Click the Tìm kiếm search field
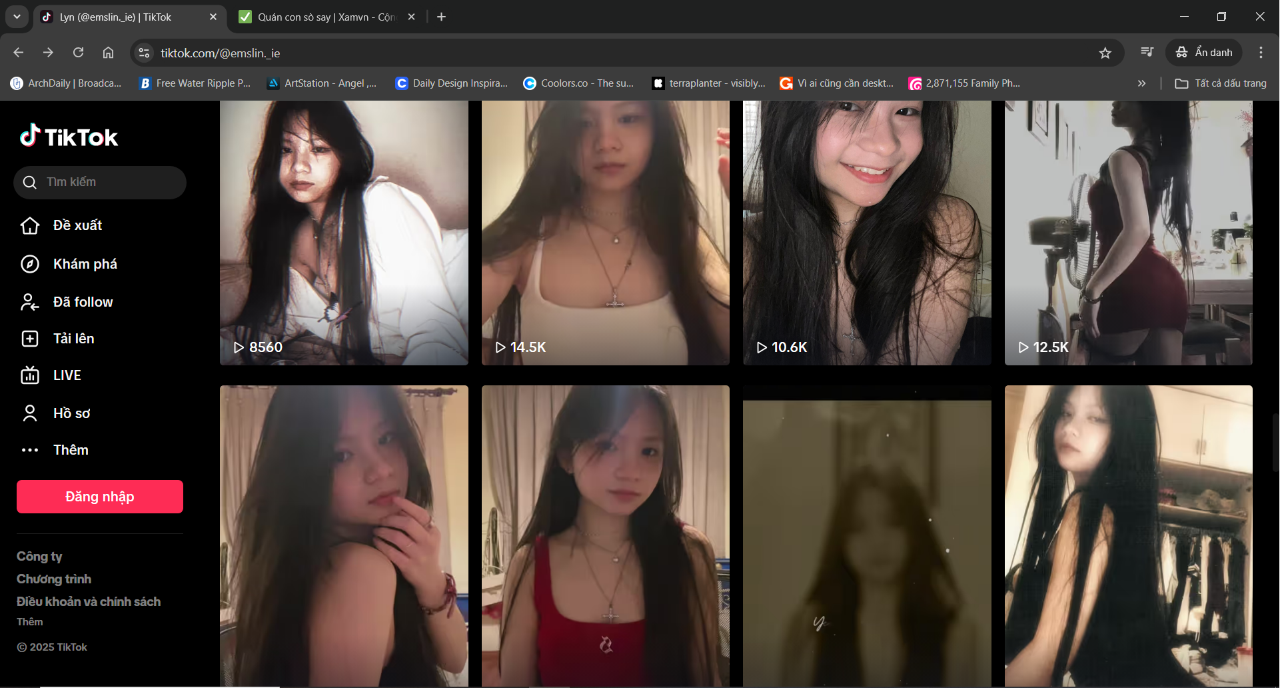The height and width of the screenshot is (688, 1282). click(100, 182)
